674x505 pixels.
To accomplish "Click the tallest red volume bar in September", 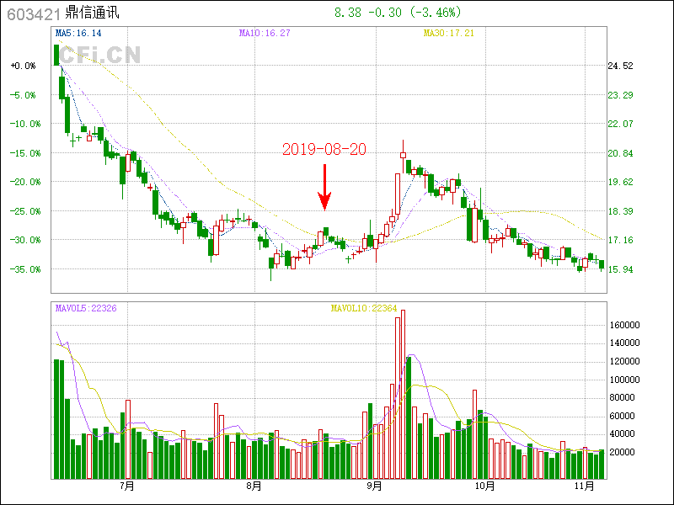I will [x=403, y=394].
